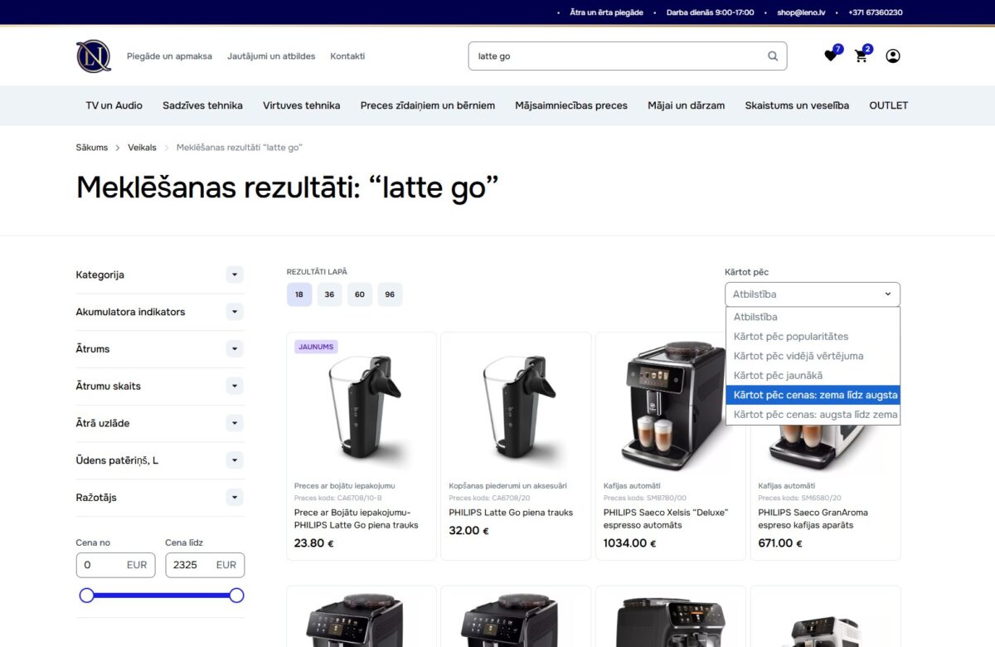This screenshot has height=647, width=995.
Task: Open the shopping cart icon
Action: click(862, 56)
